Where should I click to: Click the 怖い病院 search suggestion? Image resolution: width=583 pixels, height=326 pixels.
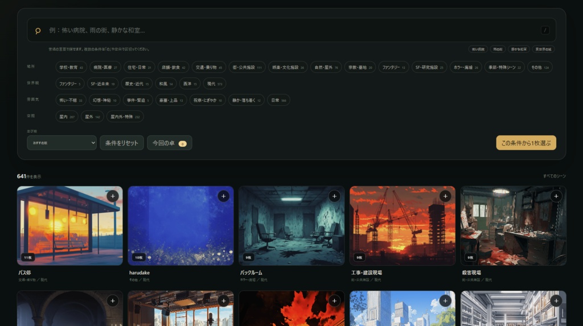tap(478, 49)
